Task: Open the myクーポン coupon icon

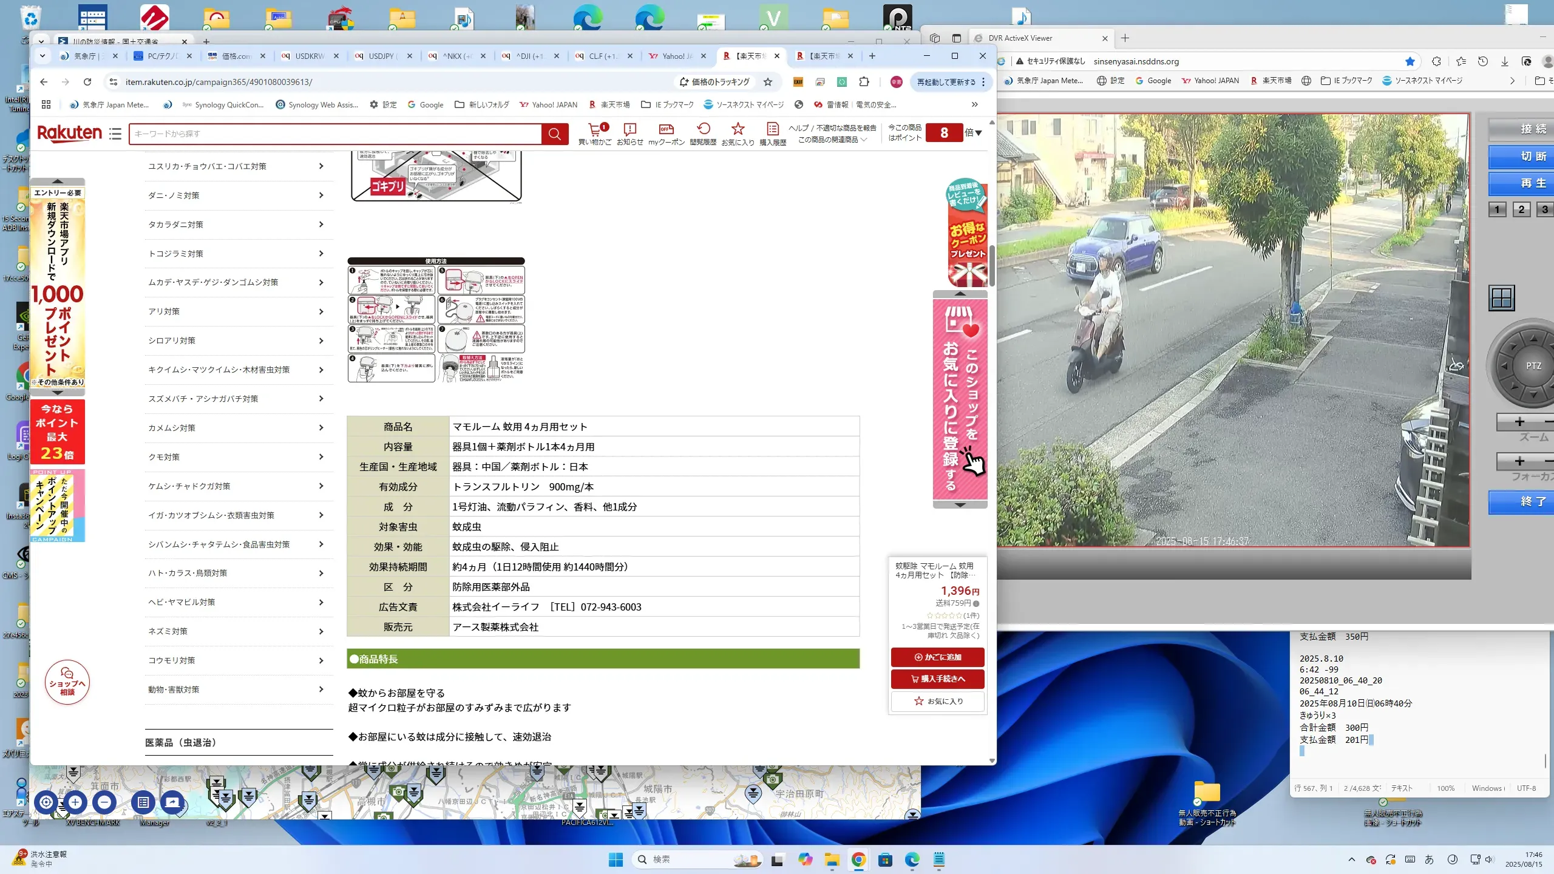Action: coord(666,129)
